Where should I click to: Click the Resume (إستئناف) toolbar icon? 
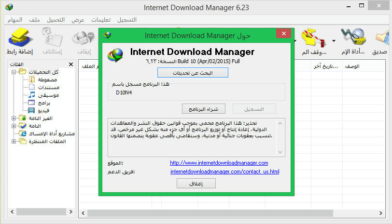[x=52, y=41]
